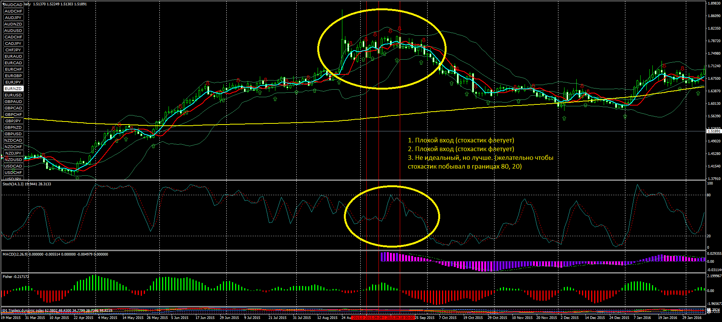Click the 29 Jan 2016 date label
Viewport: 722px width, 322px height.
click(x=692, y=317)
